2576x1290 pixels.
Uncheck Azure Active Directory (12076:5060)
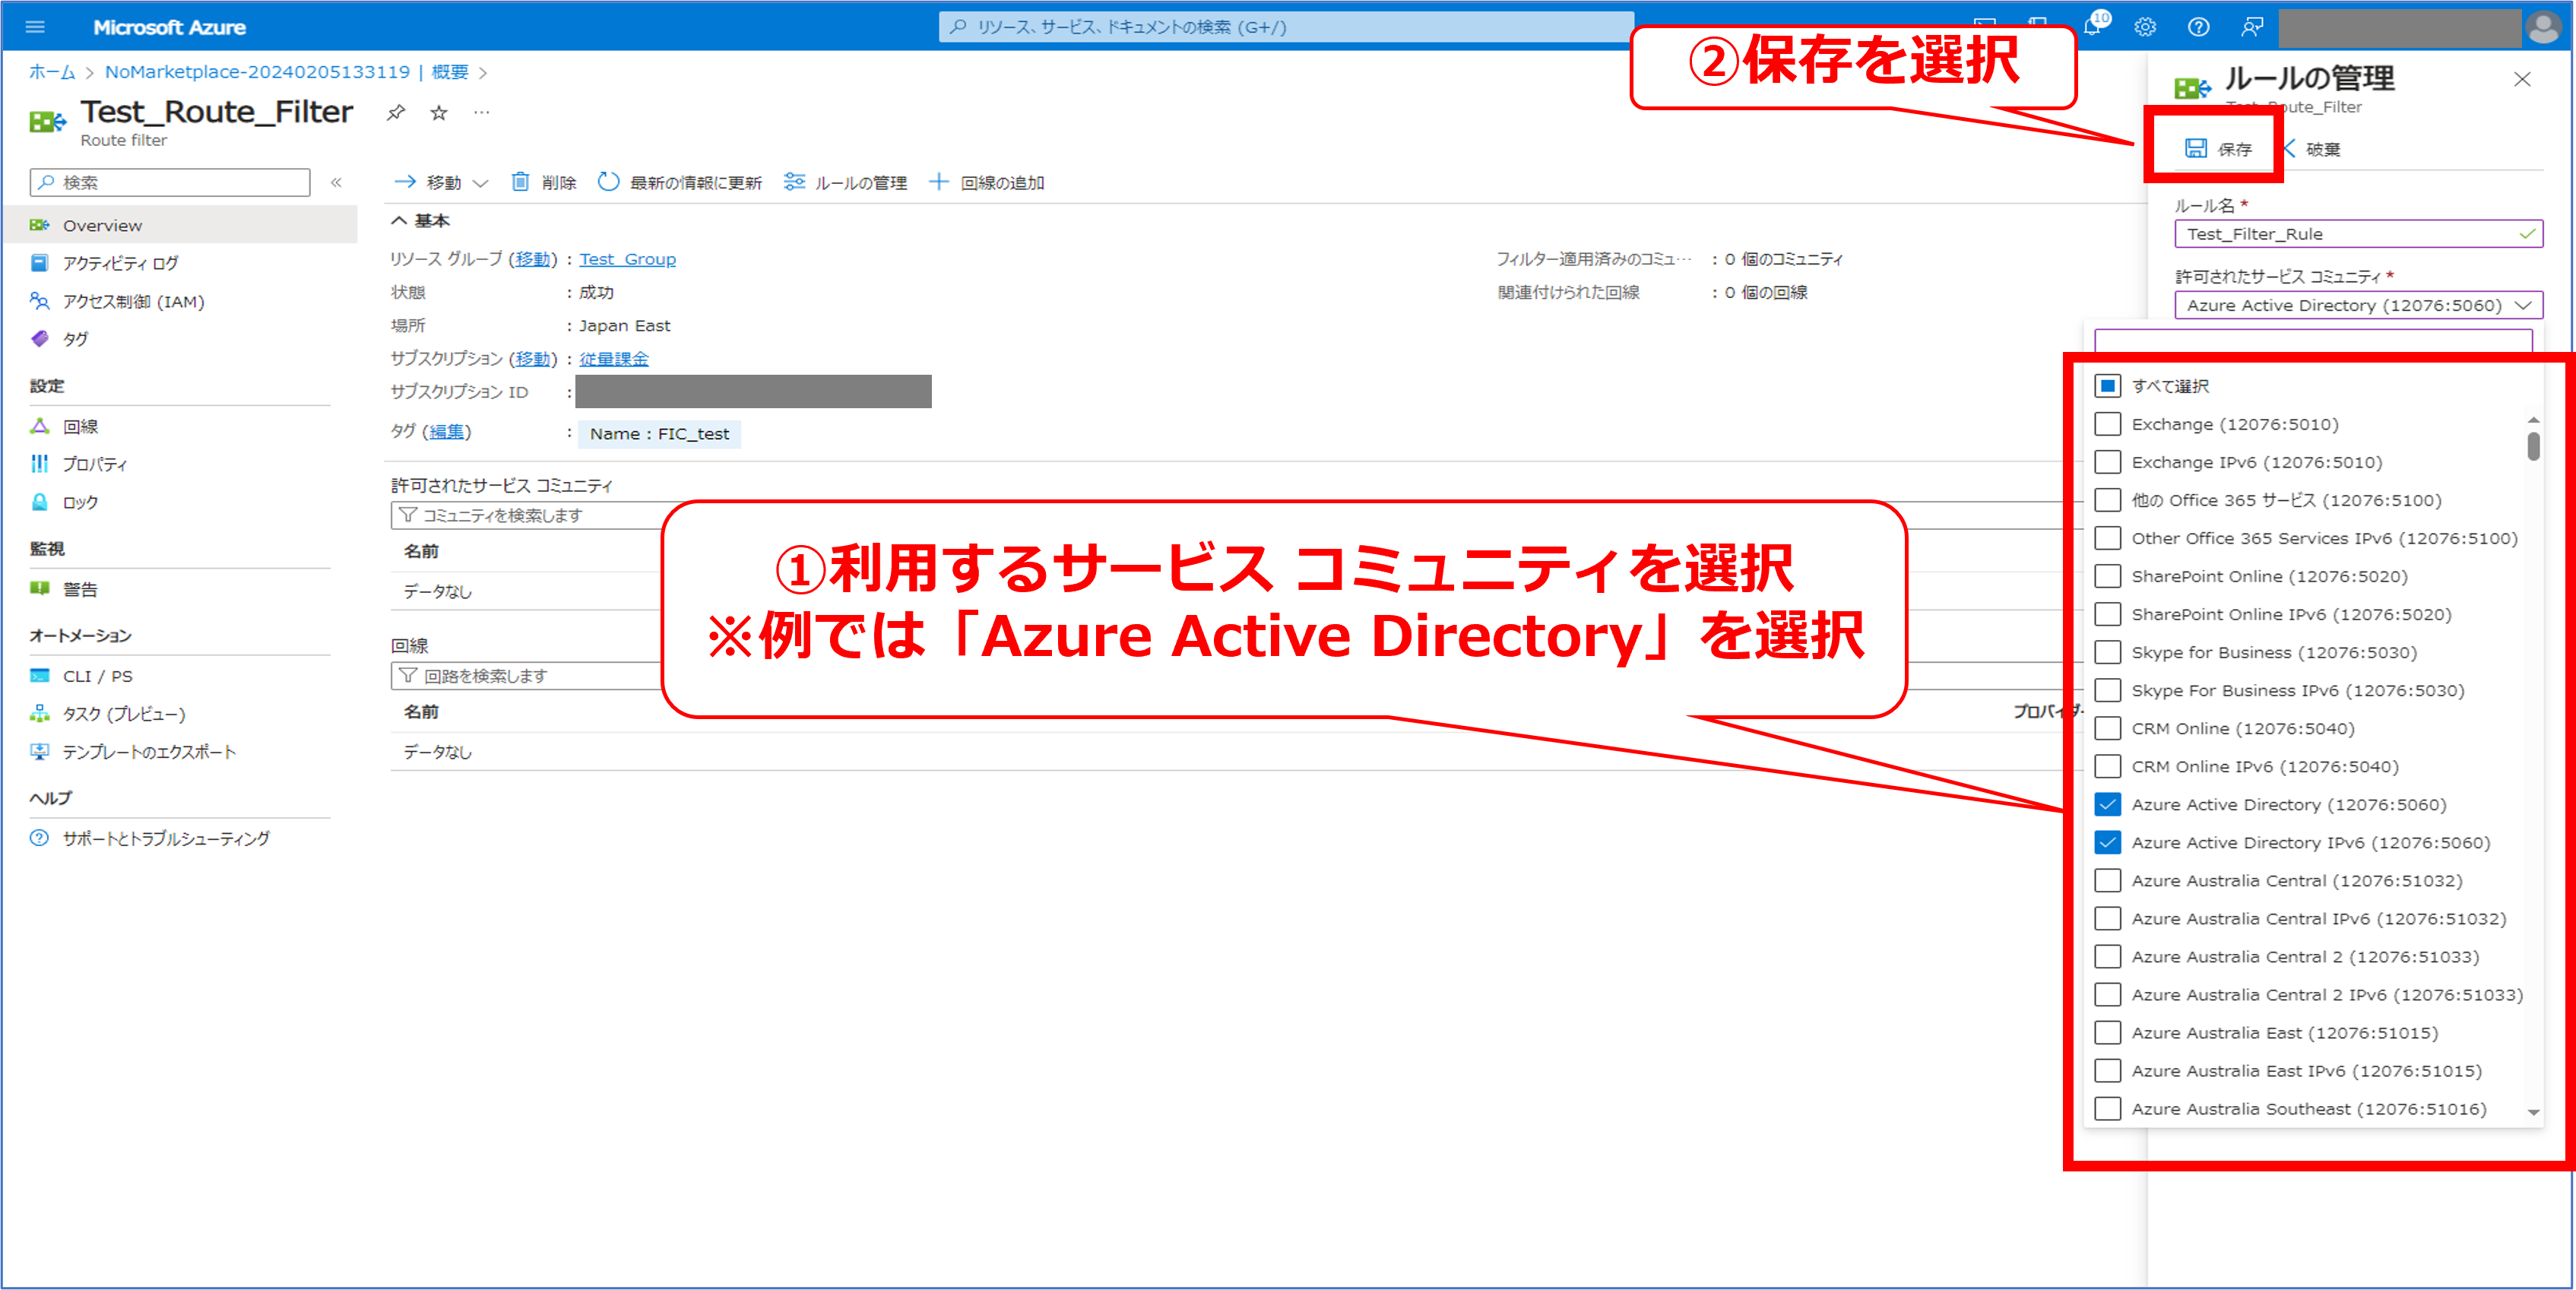pyautogui.click(x=2107, y=804)
